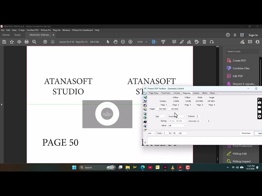The image size is (262, 196).
Task: Open the Plug-Ins menu
Action: [x=56, y=30]
